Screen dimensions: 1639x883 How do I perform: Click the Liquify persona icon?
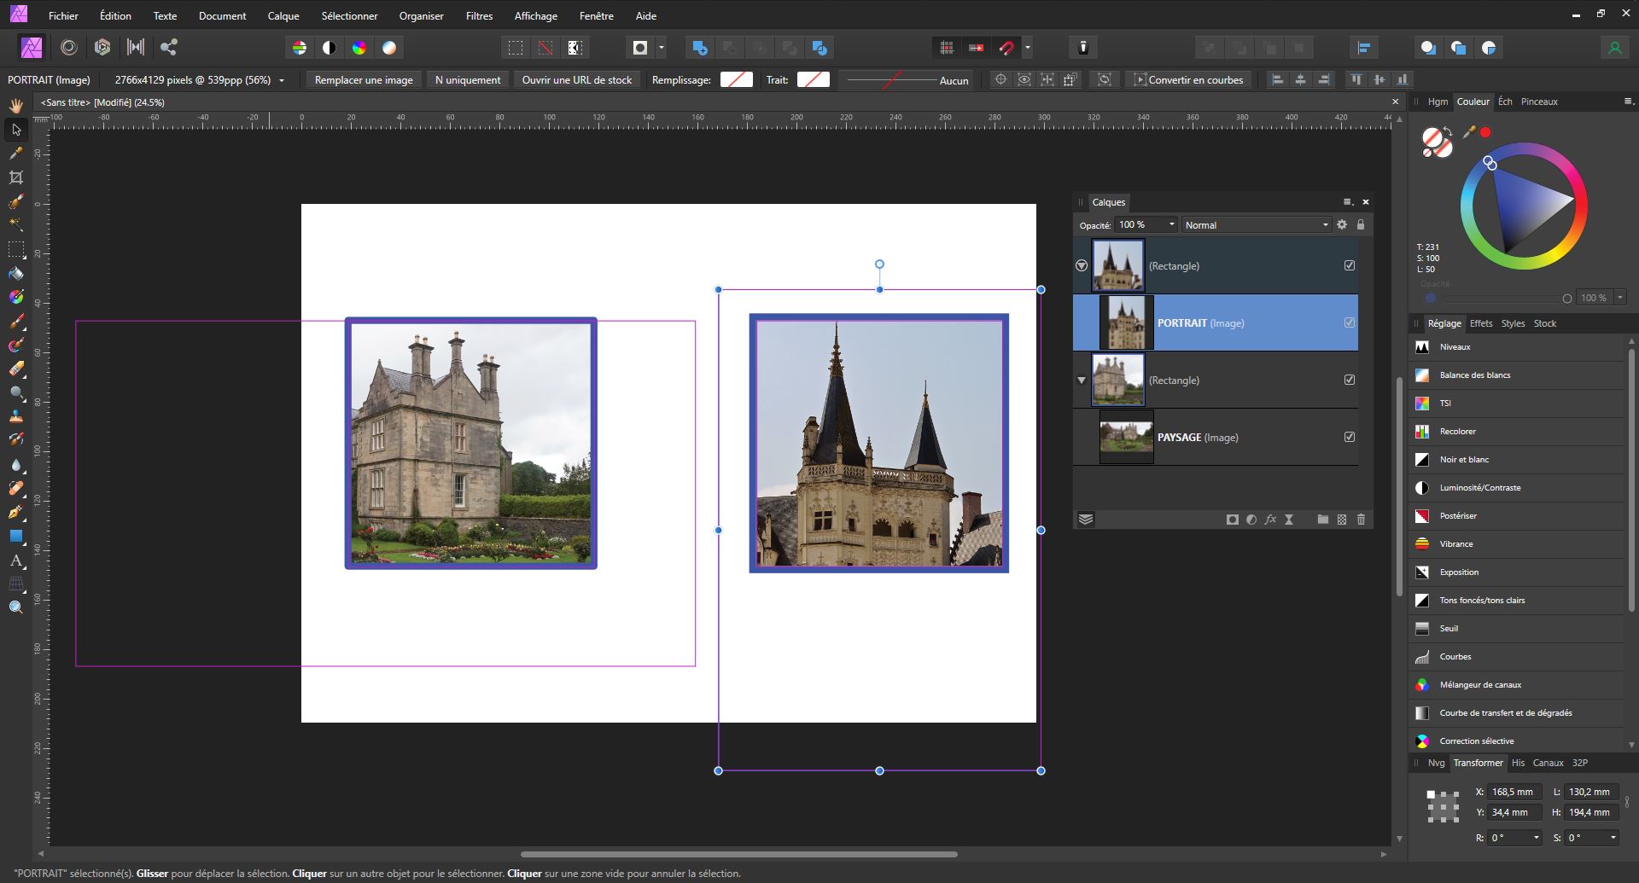(69, 48)
